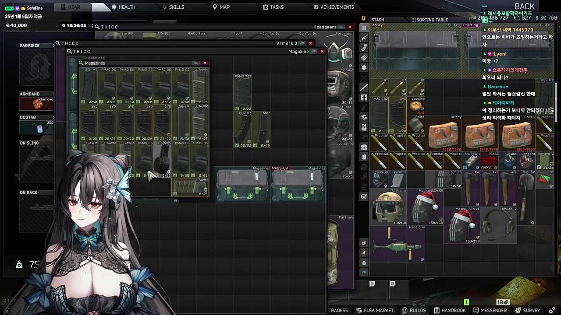Select the MP7 0/40 magazine
This screenshot has width=561, height=315.
tap(261, 129)
